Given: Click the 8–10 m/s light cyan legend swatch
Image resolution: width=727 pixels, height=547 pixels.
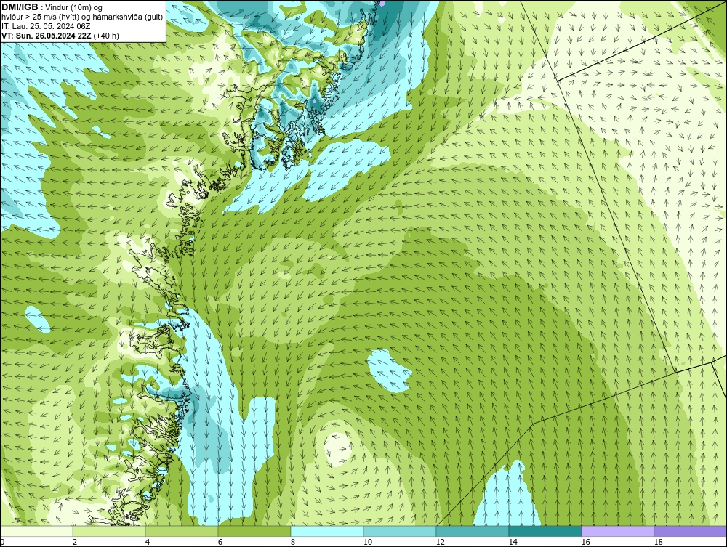Looking at the screenshot, I should click(x=327, y=531).
